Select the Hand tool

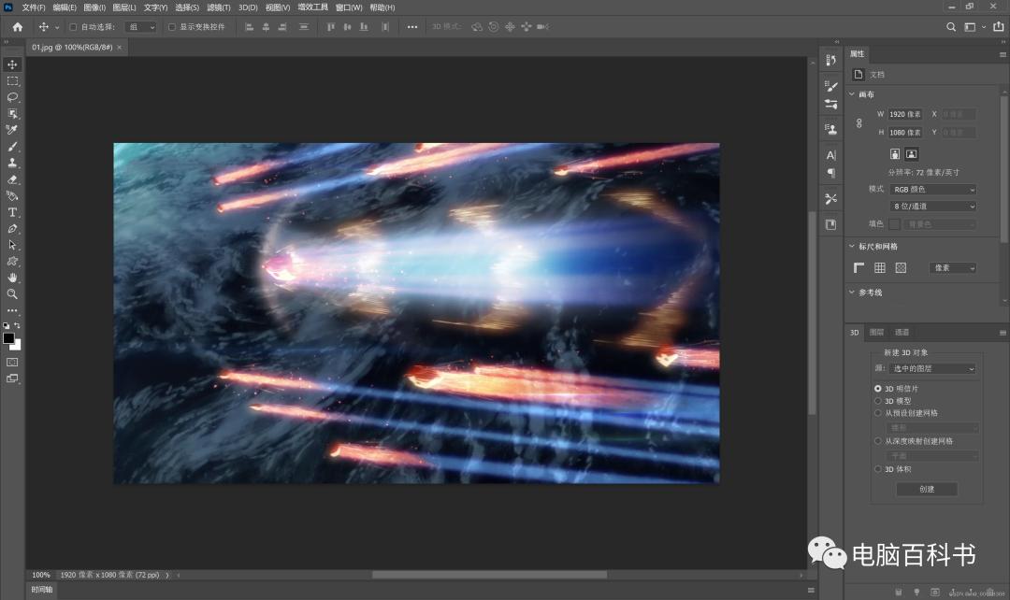coord(13,278)
